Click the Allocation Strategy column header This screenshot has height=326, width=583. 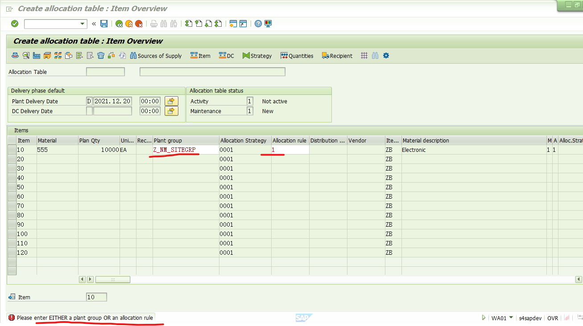point(245,140)
